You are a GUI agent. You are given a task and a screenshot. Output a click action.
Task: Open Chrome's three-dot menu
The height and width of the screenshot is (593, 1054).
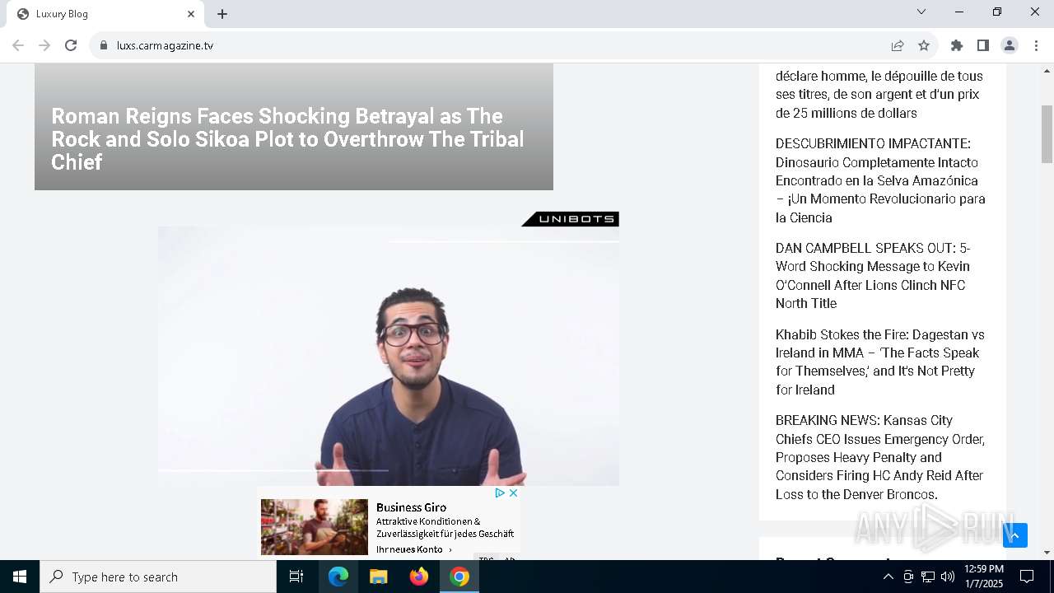coord(1036,45)
